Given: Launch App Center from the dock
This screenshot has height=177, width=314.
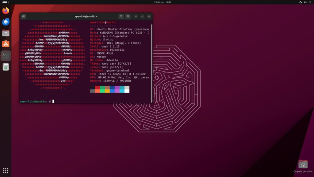Looking at the screenshot, I should [6, 44].
